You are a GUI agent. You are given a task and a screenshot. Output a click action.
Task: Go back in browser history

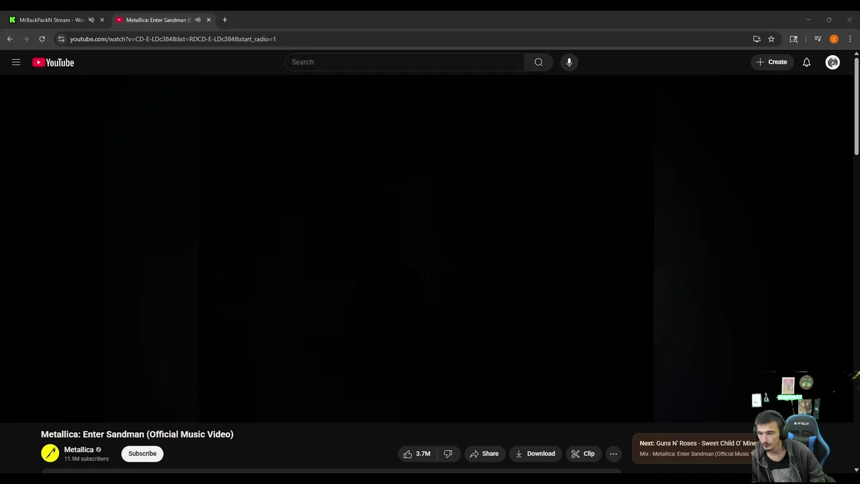pos(9,39)
